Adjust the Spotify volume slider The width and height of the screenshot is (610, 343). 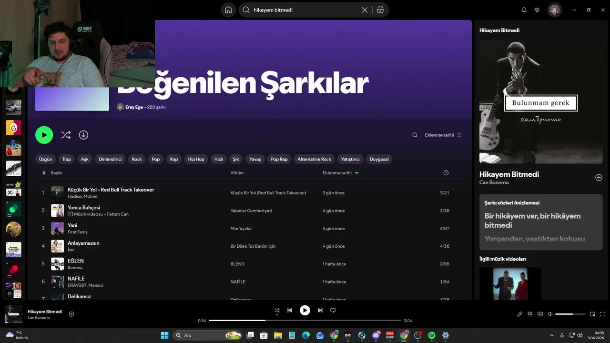(x=570, y=314)
